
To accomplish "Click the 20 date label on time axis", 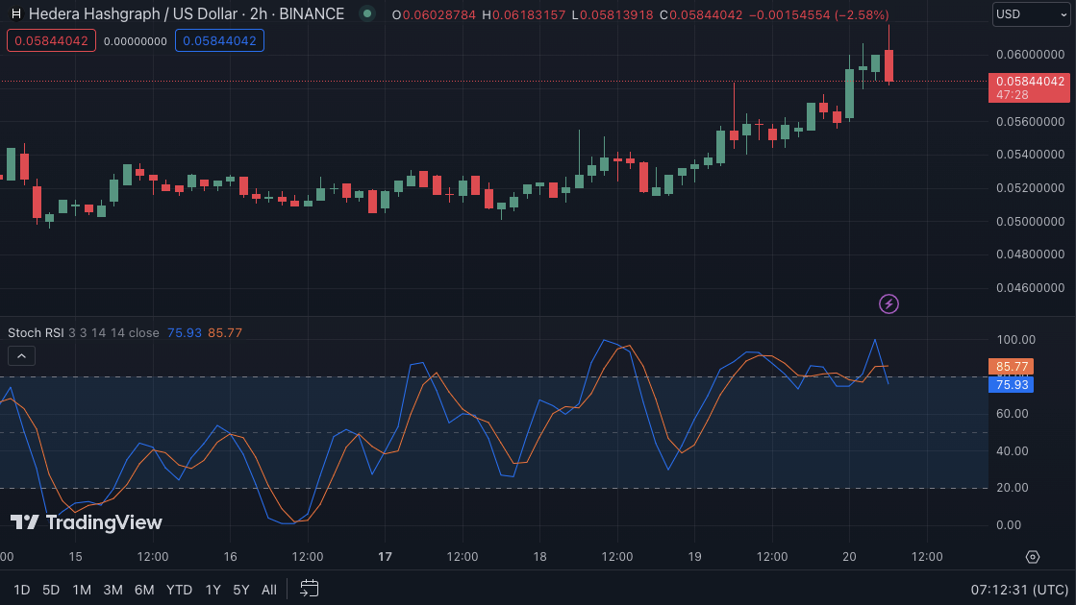I will click(849, 556).
